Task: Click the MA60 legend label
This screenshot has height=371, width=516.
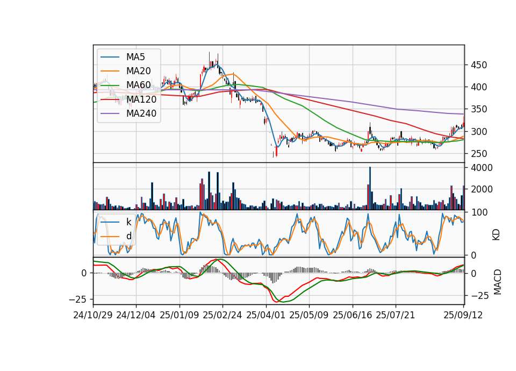Action: click(138, 85)
